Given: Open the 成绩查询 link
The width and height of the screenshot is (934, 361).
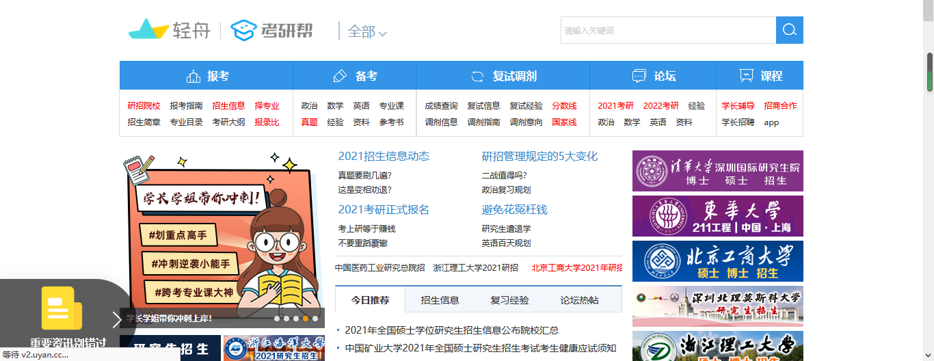Looking at the screenshot, I should (441, 106).
